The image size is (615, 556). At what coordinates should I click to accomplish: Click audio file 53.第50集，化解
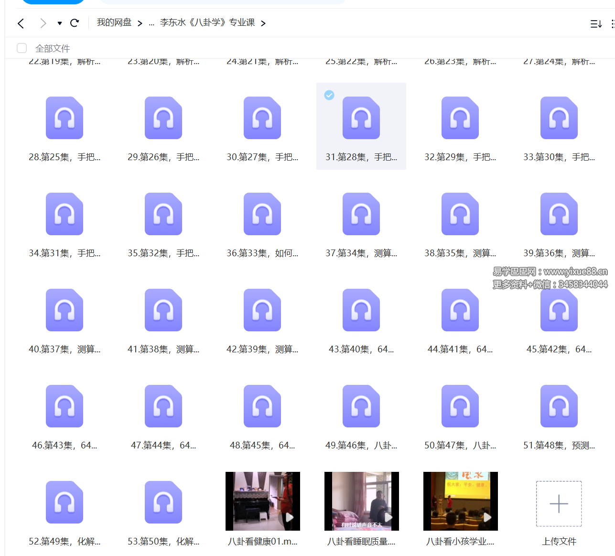point(163,502)
